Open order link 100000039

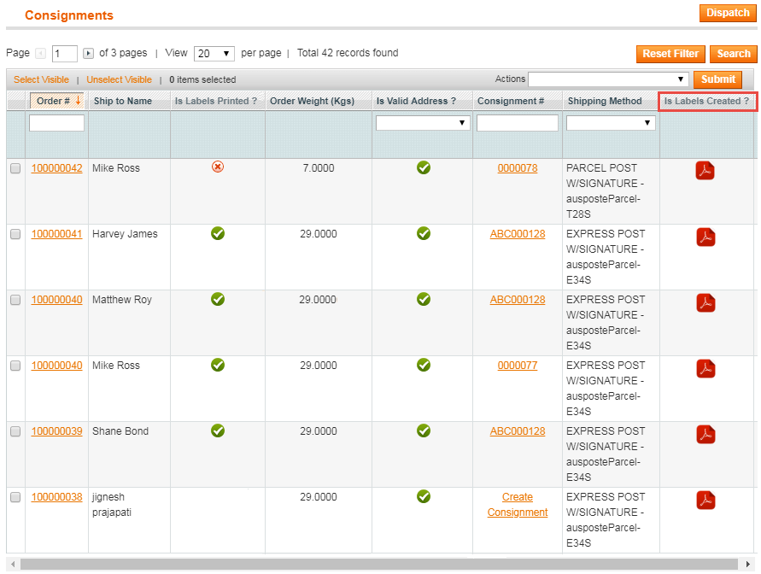click(x=56, y=430)
